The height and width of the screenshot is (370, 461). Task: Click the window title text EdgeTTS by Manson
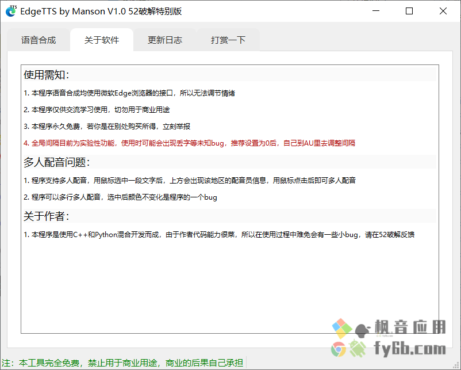coord(101,11)
